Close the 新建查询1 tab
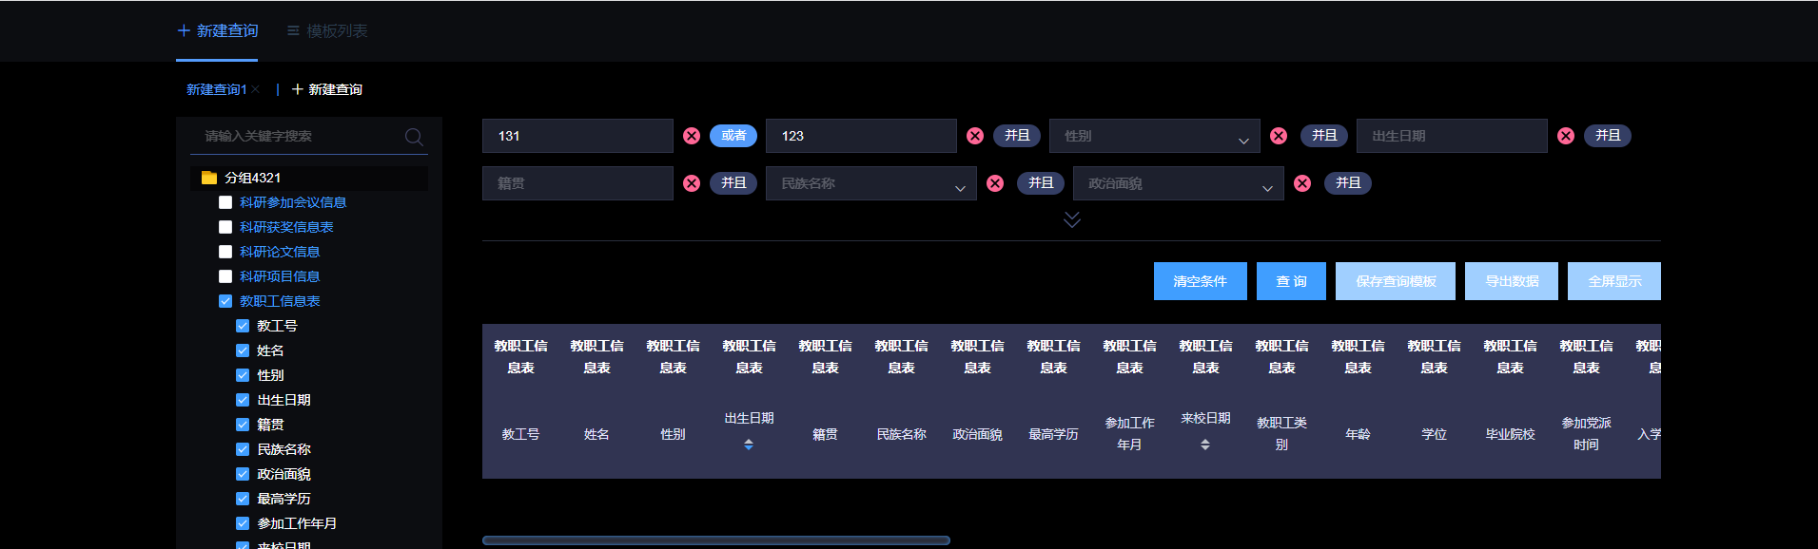This screenshot has width=1818, height=549. pyautogui.click(x=256, y=89)
